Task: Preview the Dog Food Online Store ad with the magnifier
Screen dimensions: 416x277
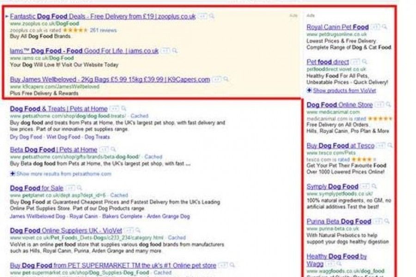Action: click(388, 105)
